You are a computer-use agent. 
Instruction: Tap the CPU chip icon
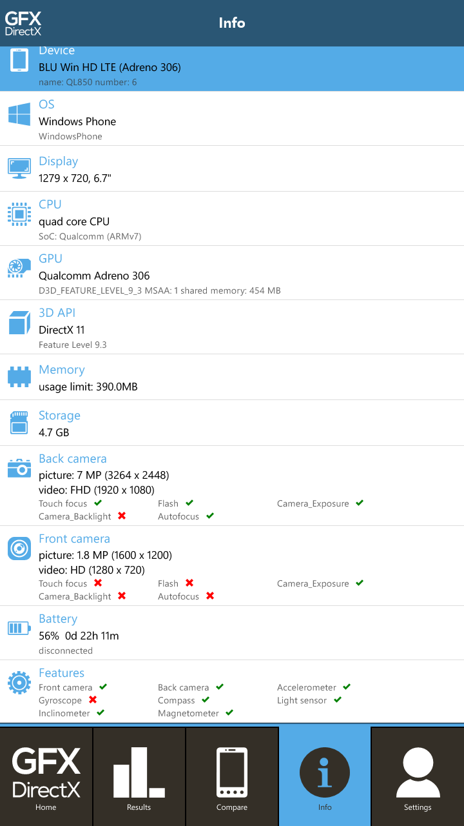tap(19, 214)
